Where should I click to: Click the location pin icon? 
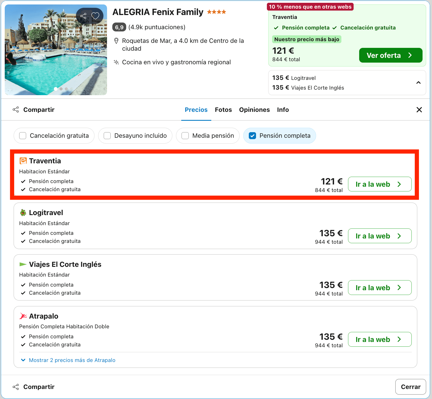(116, 41)
